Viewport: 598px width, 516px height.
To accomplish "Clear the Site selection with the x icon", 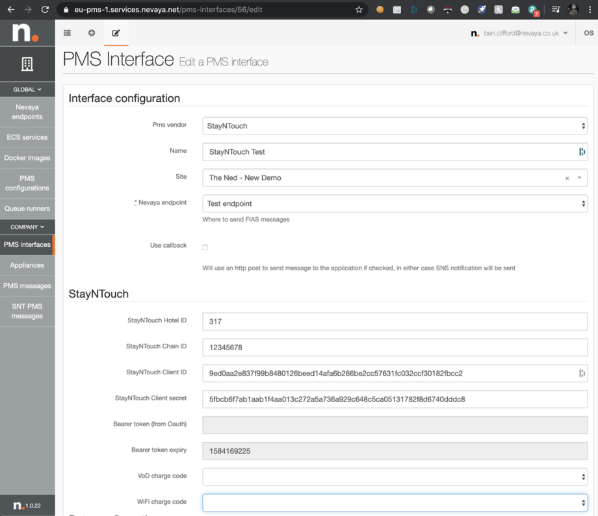I will [x=567, y=178].
